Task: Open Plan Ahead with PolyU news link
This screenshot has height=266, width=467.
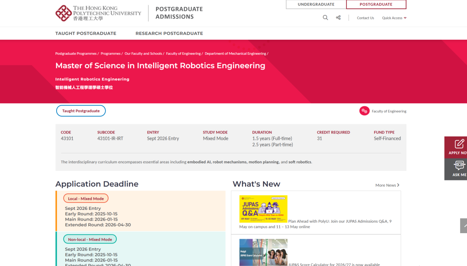Action: pos(315,224)
